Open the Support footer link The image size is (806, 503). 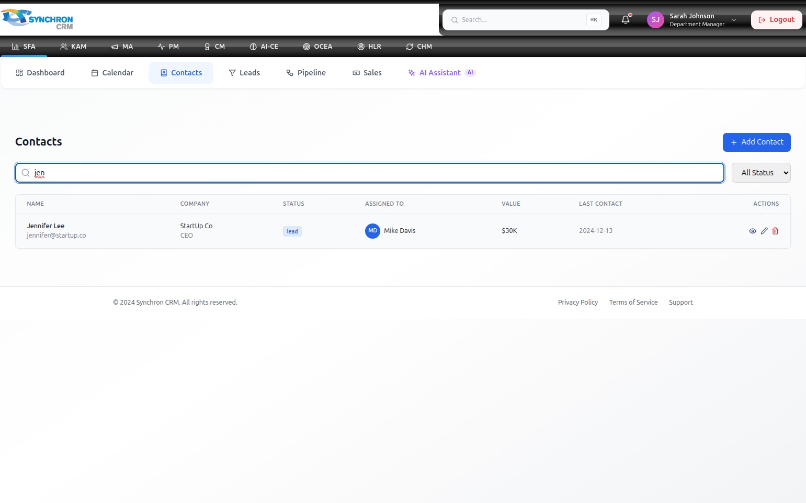681,303
